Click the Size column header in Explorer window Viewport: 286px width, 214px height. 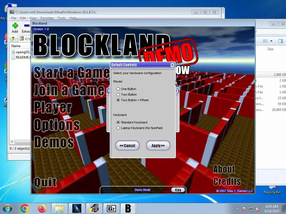[x=270, y=49]
